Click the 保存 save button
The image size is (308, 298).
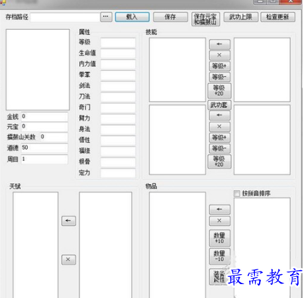pos(170,17)
